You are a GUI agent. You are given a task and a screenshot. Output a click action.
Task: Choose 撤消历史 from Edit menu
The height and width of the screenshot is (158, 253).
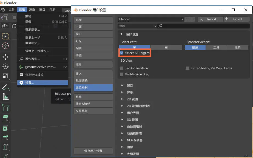[42, 30]
